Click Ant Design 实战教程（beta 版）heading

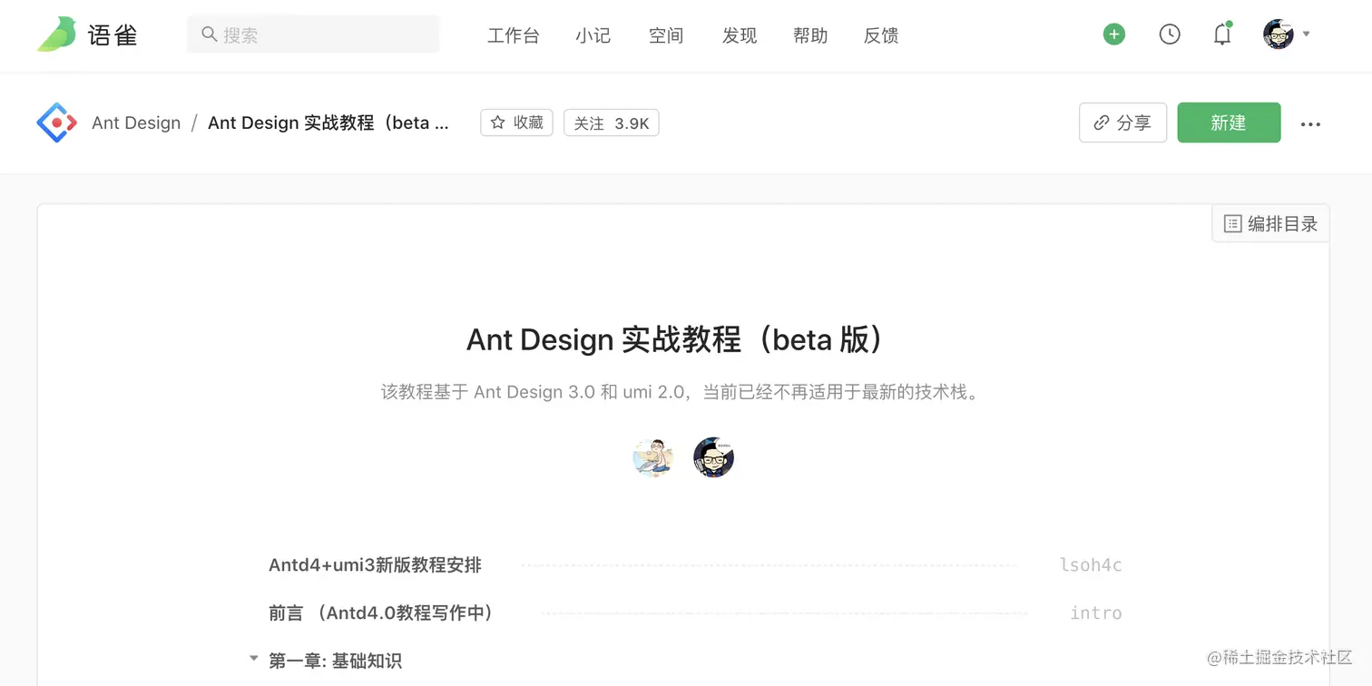pos(674,339)
